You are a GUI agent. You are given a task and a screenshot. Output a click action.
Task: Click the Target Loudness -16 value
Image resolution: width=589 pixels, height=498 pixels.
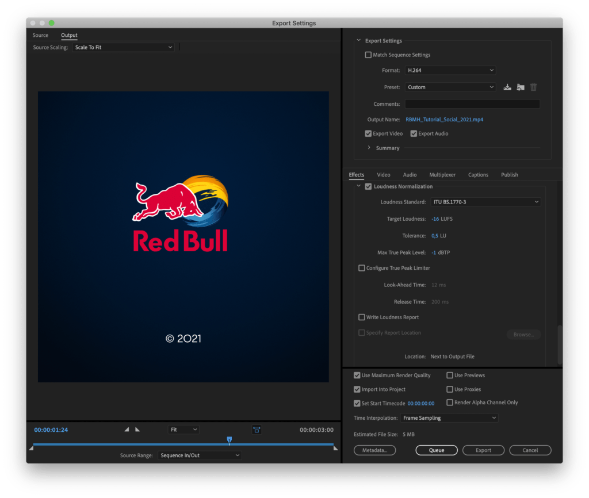pyautogui.click(x=435, y=219)
